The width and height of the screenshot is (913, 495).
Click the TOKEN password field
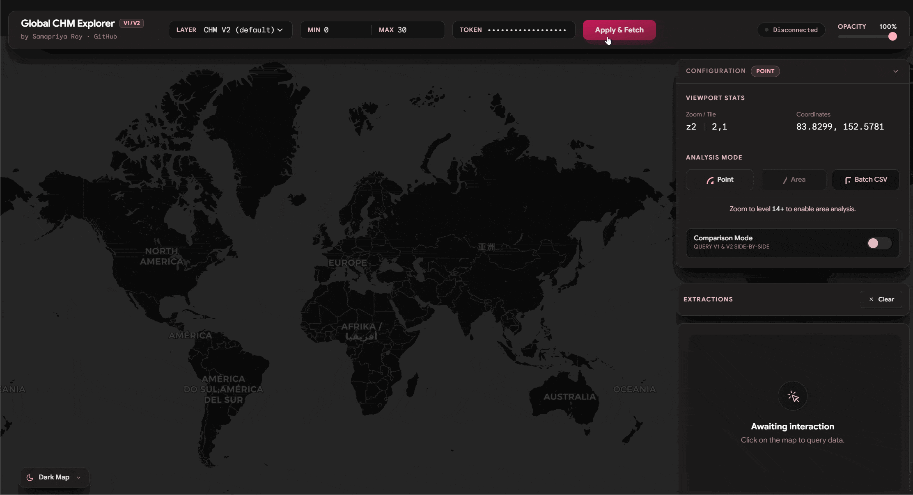527,30
